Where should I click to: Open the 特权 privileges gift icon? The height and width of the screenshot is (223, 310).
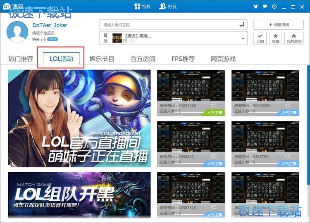(142, 6)
